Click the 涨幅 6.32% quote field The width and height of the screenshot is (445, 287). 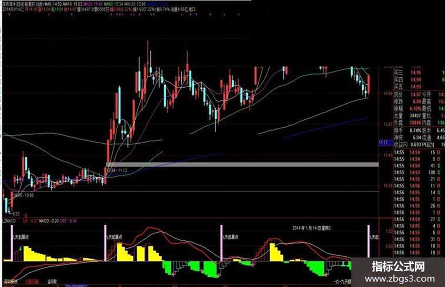pos(407,108)
